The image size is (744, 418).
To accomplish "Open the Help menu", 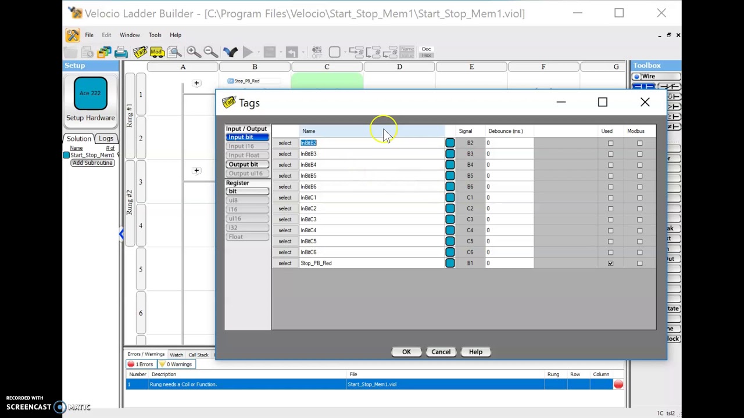I will click(175, 35).
